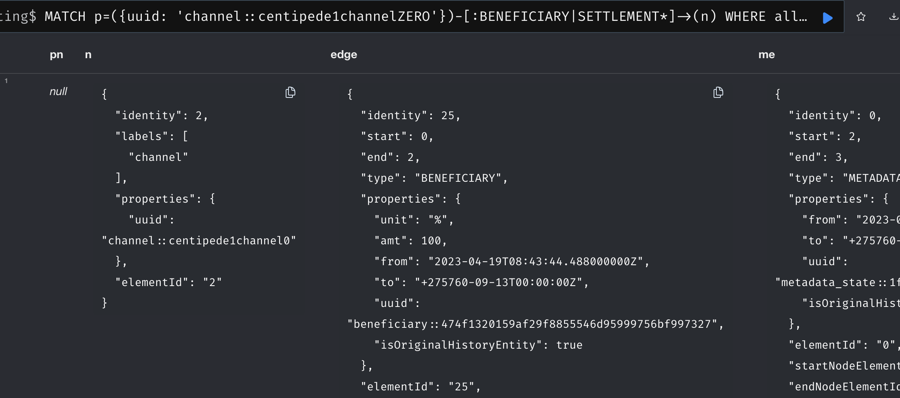Select the edge column header

click(x=344, y=55)
